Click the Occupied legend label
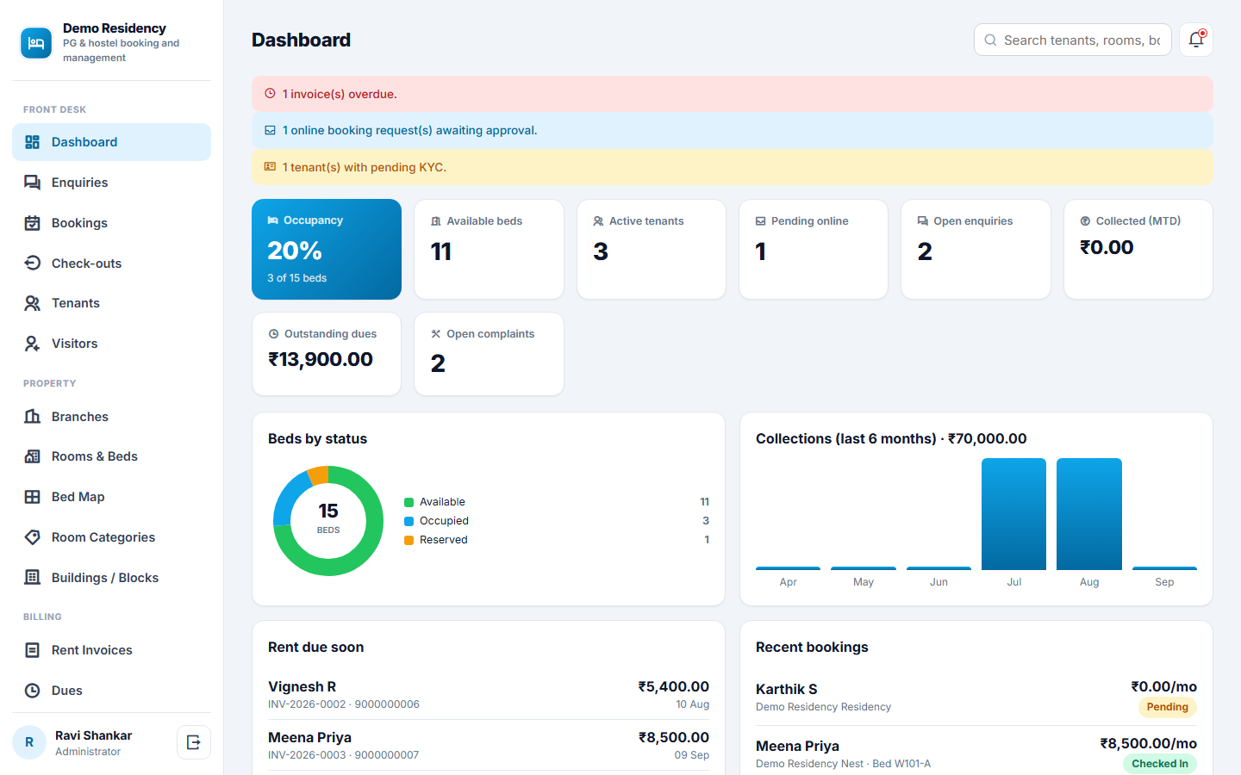1241x775 pixels. point(444,521)
